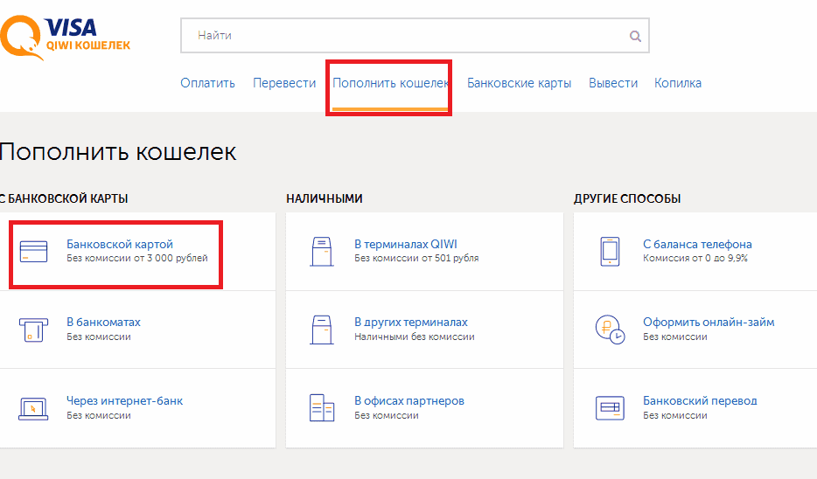Open the Оформить онлайн-займ link

point(709,322)
